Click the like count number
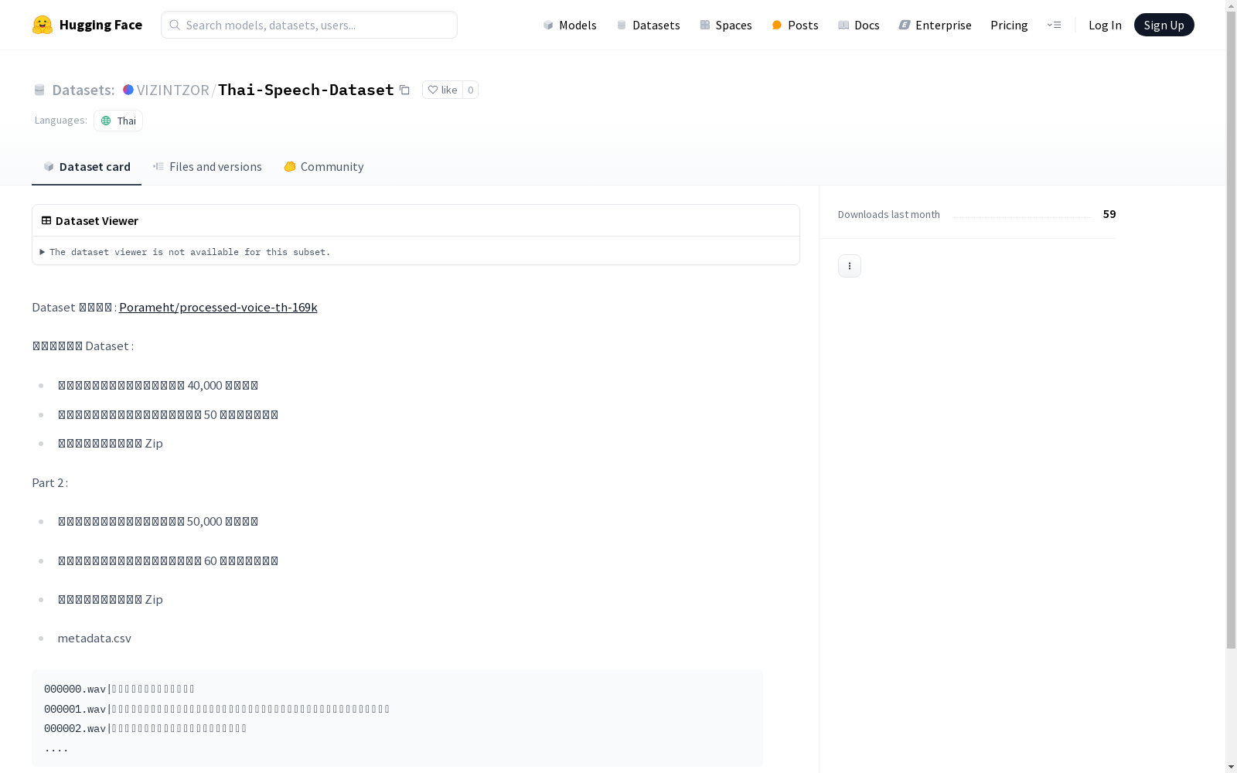 coord(470,90)
